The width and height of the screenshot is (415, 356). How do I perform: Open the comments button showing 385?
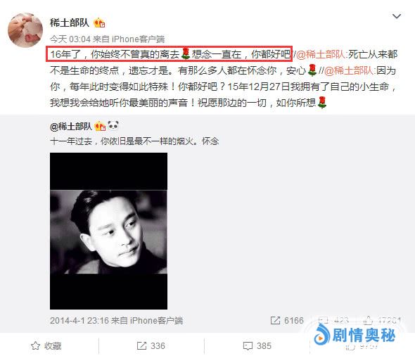coord(257,345)
